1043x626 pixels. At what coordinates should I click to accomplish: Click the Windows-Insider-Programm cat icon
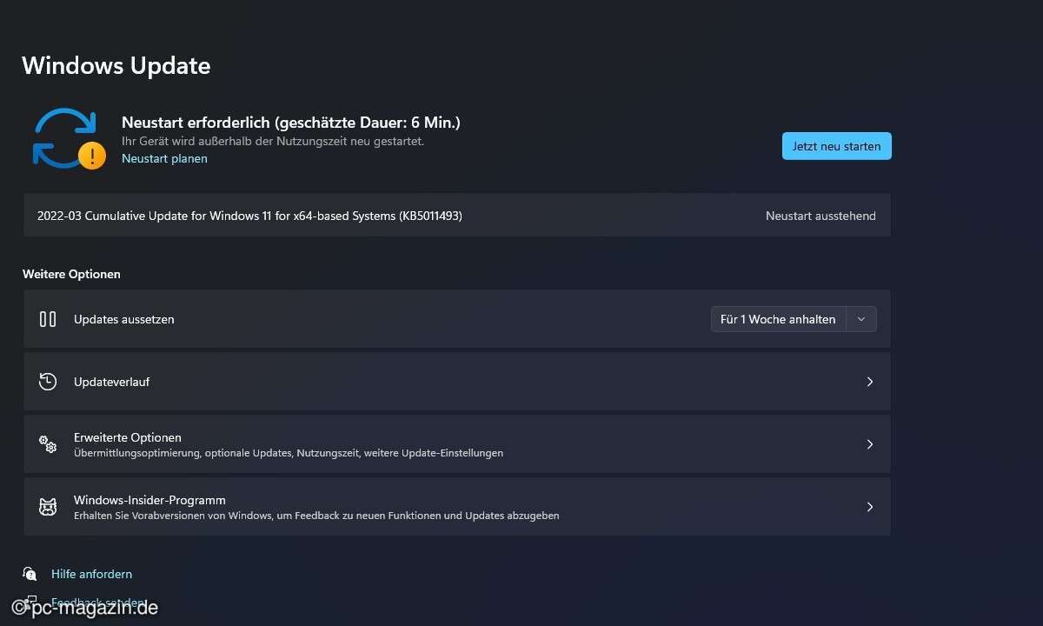pos(48,507)
